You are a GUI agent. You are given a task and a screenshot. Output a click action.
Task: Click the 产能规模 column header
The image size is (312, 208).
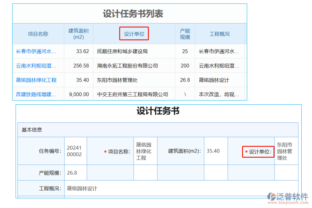coord(185,34)
